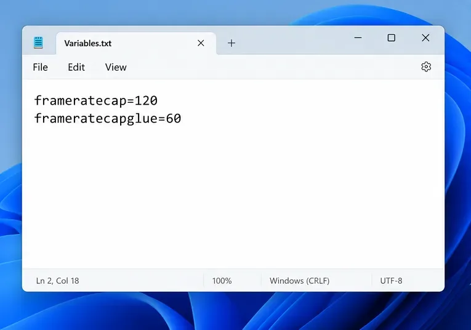Minimize the Notepad window
The height and width of the screenshot is (330, 471).
[x=358, y=38]
